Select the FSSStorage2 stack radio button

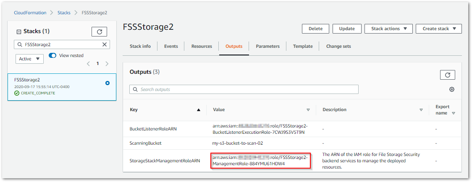click(108, 83)
